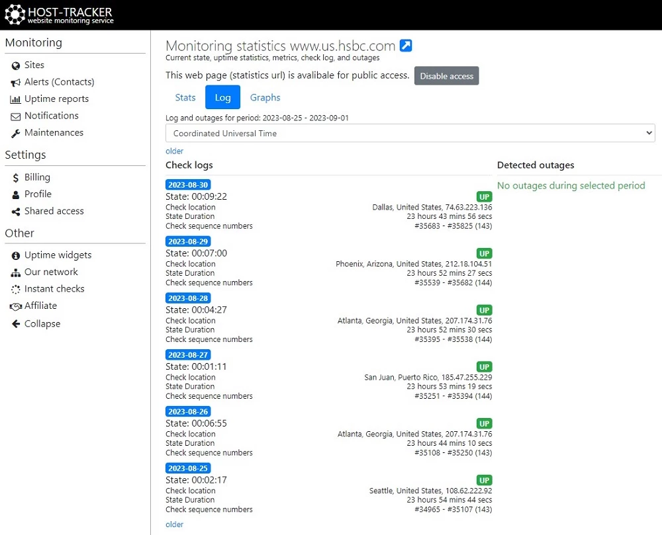Click the 'Detected outages' heading
The width and height of the screenshot is (662, 535).
click(x=536, y=165)
